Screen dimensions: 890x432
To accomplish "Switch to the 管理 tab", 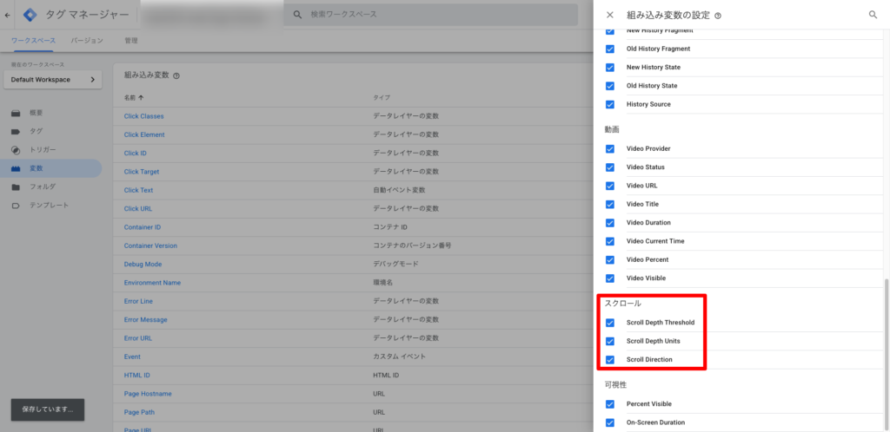I will click(x=130, y=41).
